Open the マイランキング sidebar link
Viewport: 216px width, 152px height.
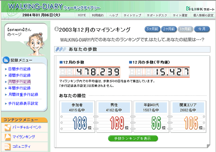point(24,137)
